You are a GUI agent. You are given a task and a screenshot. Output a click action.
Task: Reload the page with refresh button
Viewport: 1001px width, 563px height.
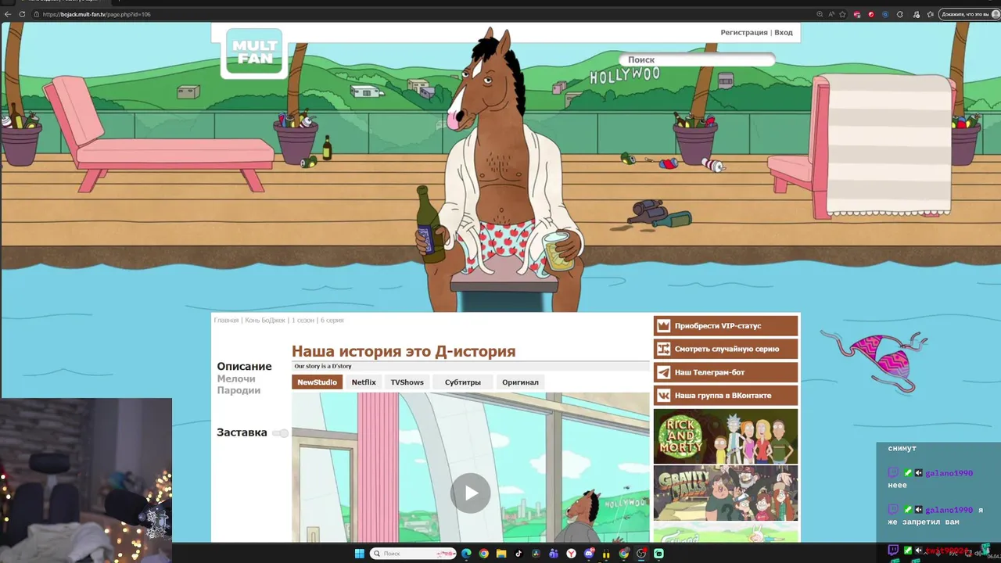click(22, 14)
